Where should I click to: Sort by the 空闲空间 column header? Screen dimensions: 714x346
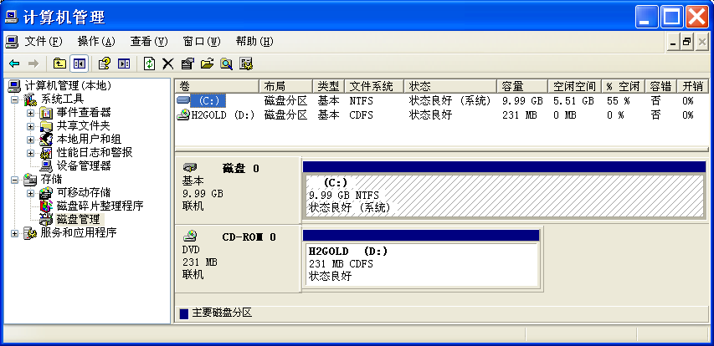pyautogui.click(x=574, y=86)
